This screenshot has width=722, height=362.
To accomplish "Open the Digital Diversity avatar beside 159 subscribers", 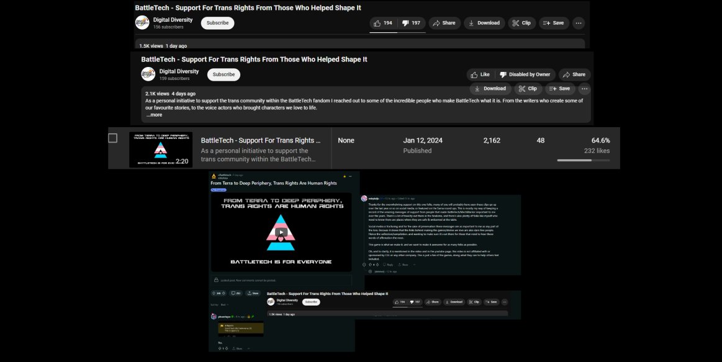I will pos(148,74).
